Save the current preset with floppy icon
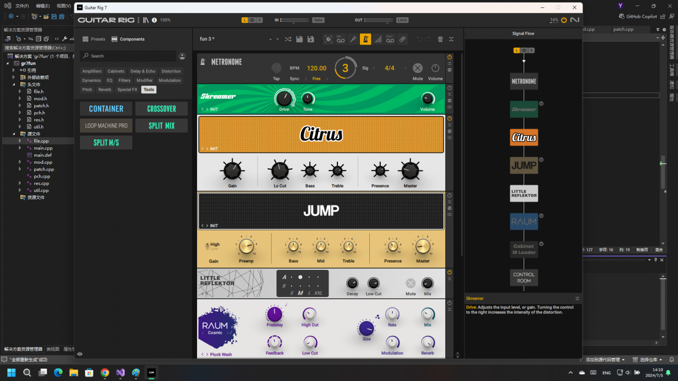This screenshot has width=678, height=381. coord(299,39)
